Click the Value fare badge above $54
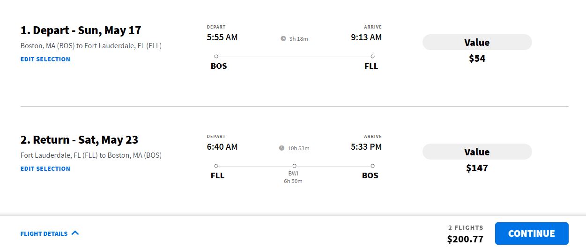The width and height of the screenshot is (586, 248). pos(477,43)
